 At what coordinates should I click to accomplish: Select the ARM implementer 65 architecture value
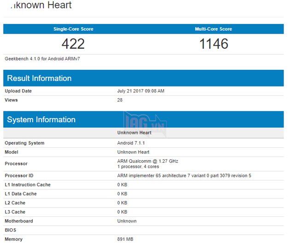[x=184, y=175]
